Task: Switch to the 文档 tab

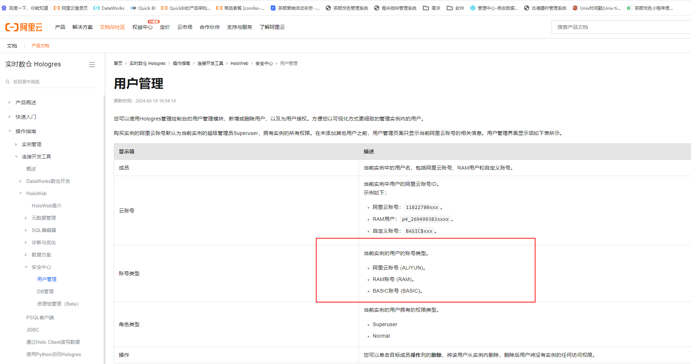Action: click(12, 46)
